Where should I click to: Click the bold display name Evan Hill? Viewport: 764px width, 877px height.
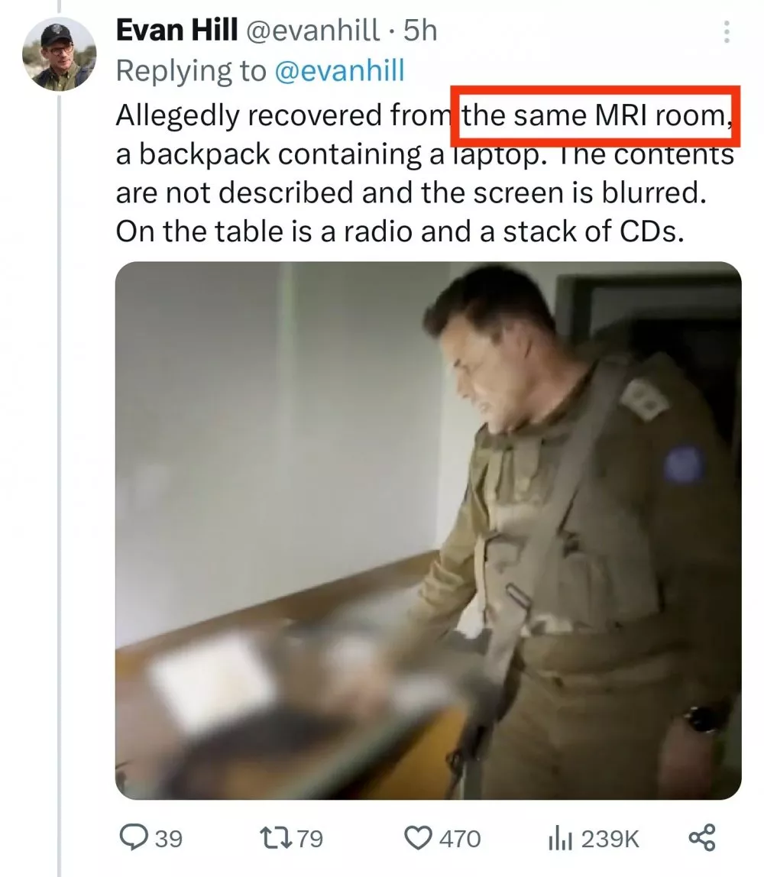pyautogui.click(x=172, y=31)
